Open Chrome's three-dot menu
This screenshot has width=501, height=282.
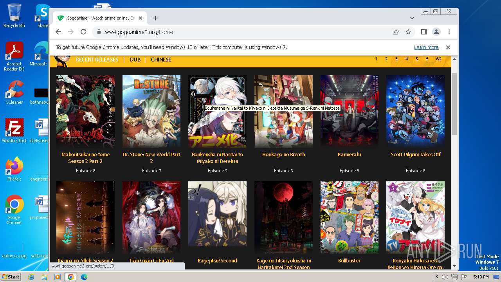coord(449,32)
